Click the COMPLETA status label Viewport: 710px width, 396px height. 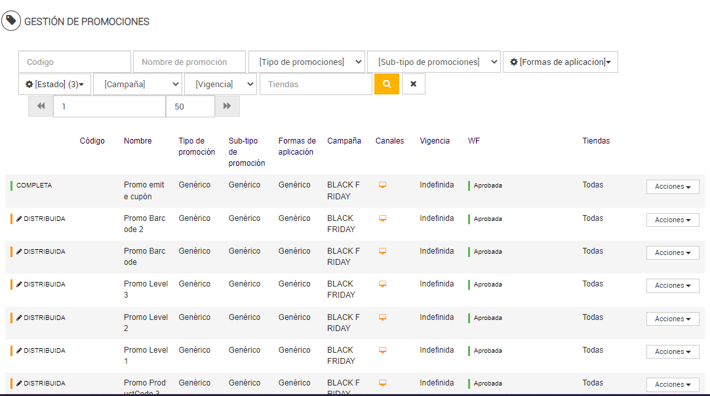click(34, 186)
